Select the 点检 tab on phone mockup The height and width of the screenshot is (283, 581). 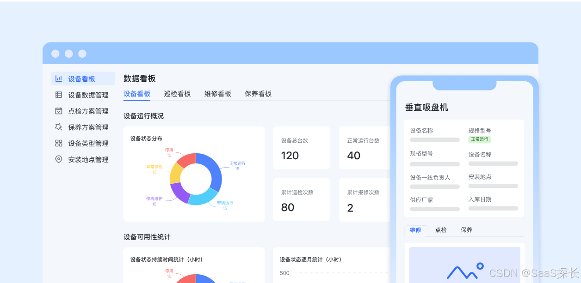point(441,230)
